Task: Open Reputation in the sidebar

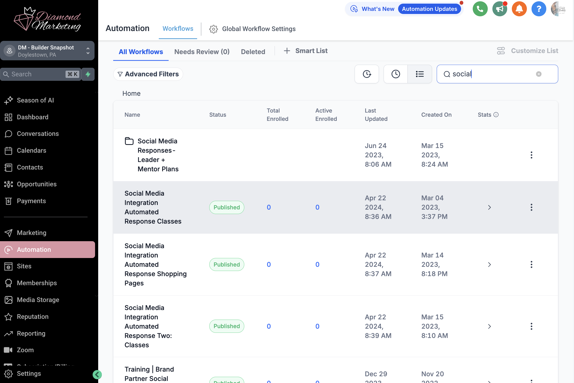Action: tap(33, 317)
